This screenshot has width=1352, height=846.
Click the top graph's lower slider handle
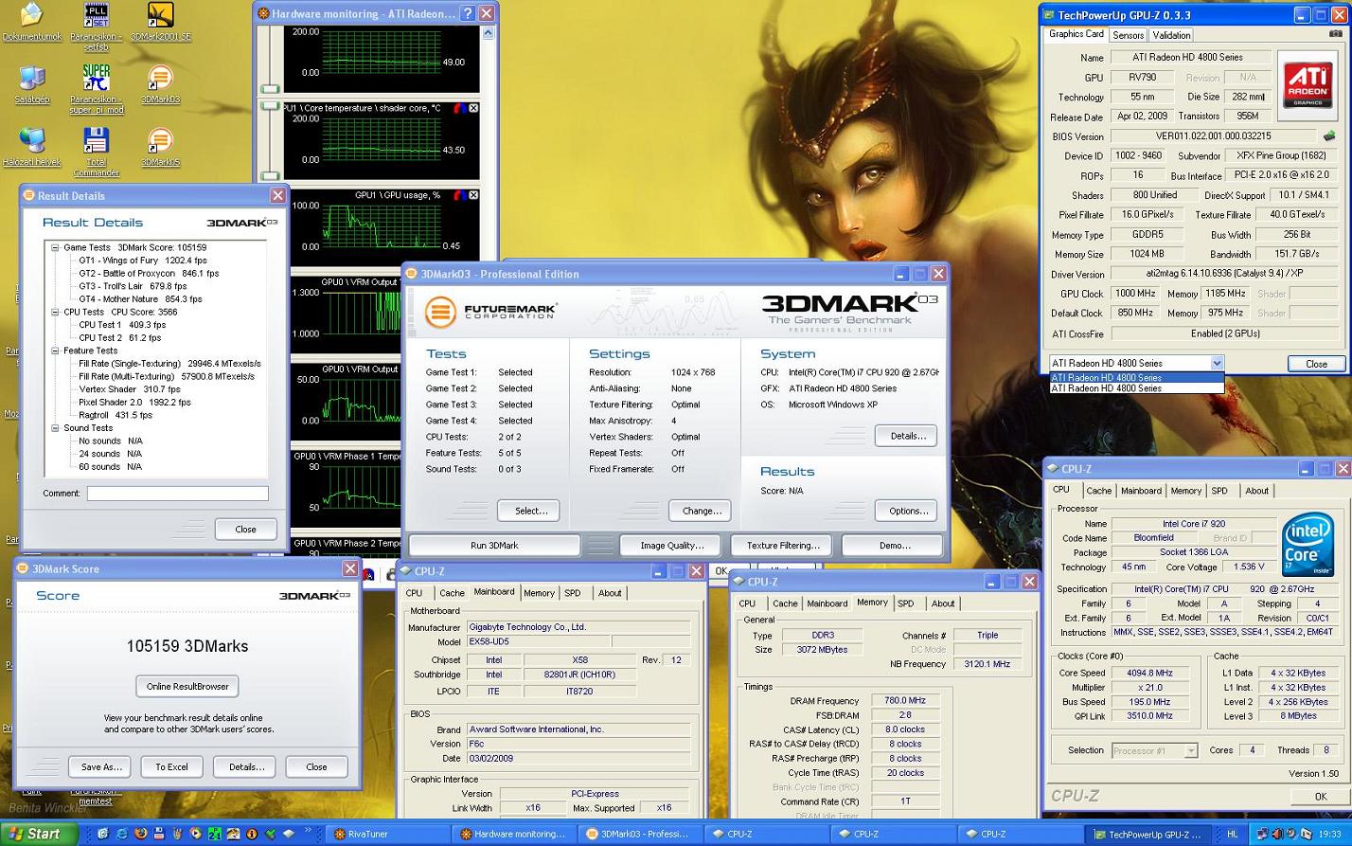(270, 90)
